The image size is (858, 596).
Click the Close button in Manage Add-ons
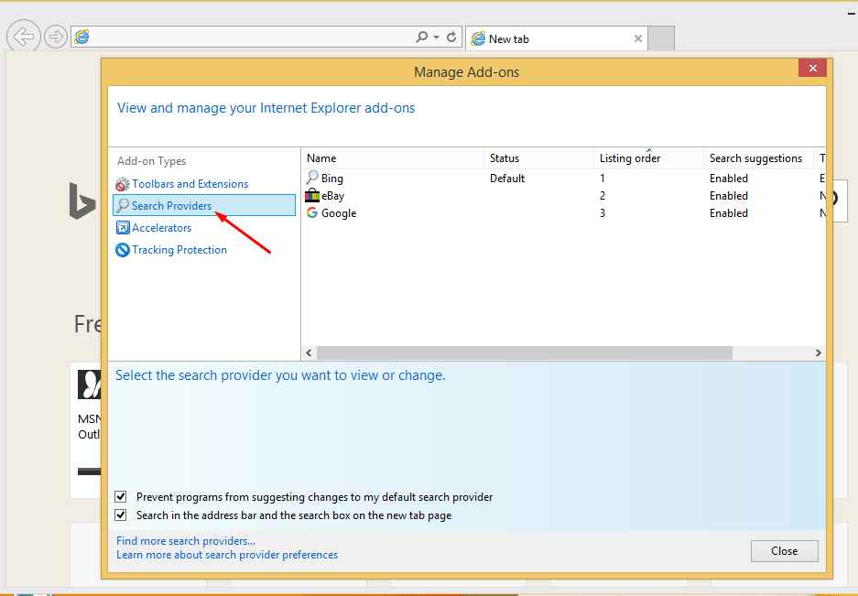click(784, 551)
